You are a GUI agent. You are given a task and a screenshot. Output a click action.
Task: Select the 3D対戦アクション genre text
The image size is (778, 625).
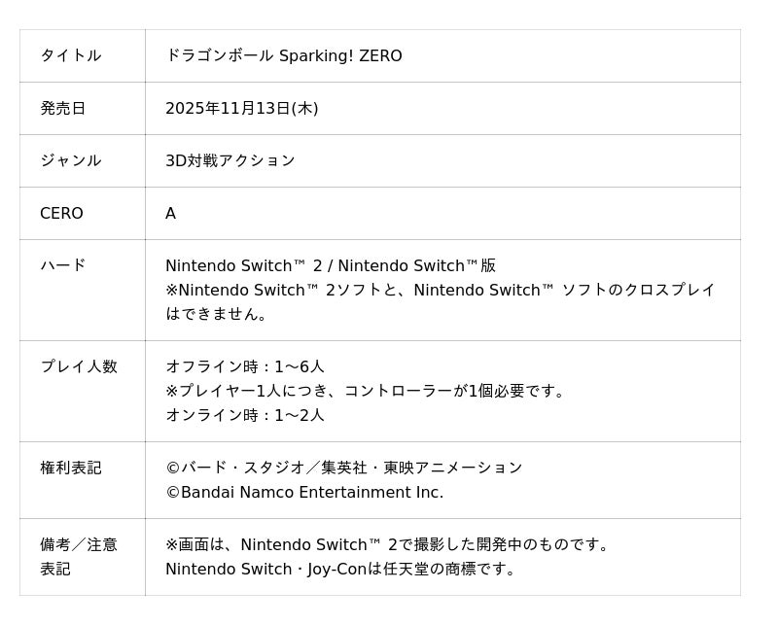(230, 160)
